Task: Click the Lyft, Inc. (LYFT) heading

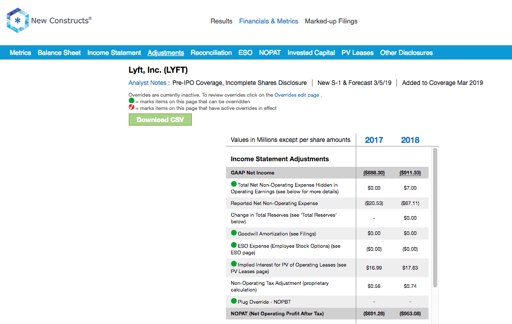Action: pyautogui.click(x=158, y=70)
